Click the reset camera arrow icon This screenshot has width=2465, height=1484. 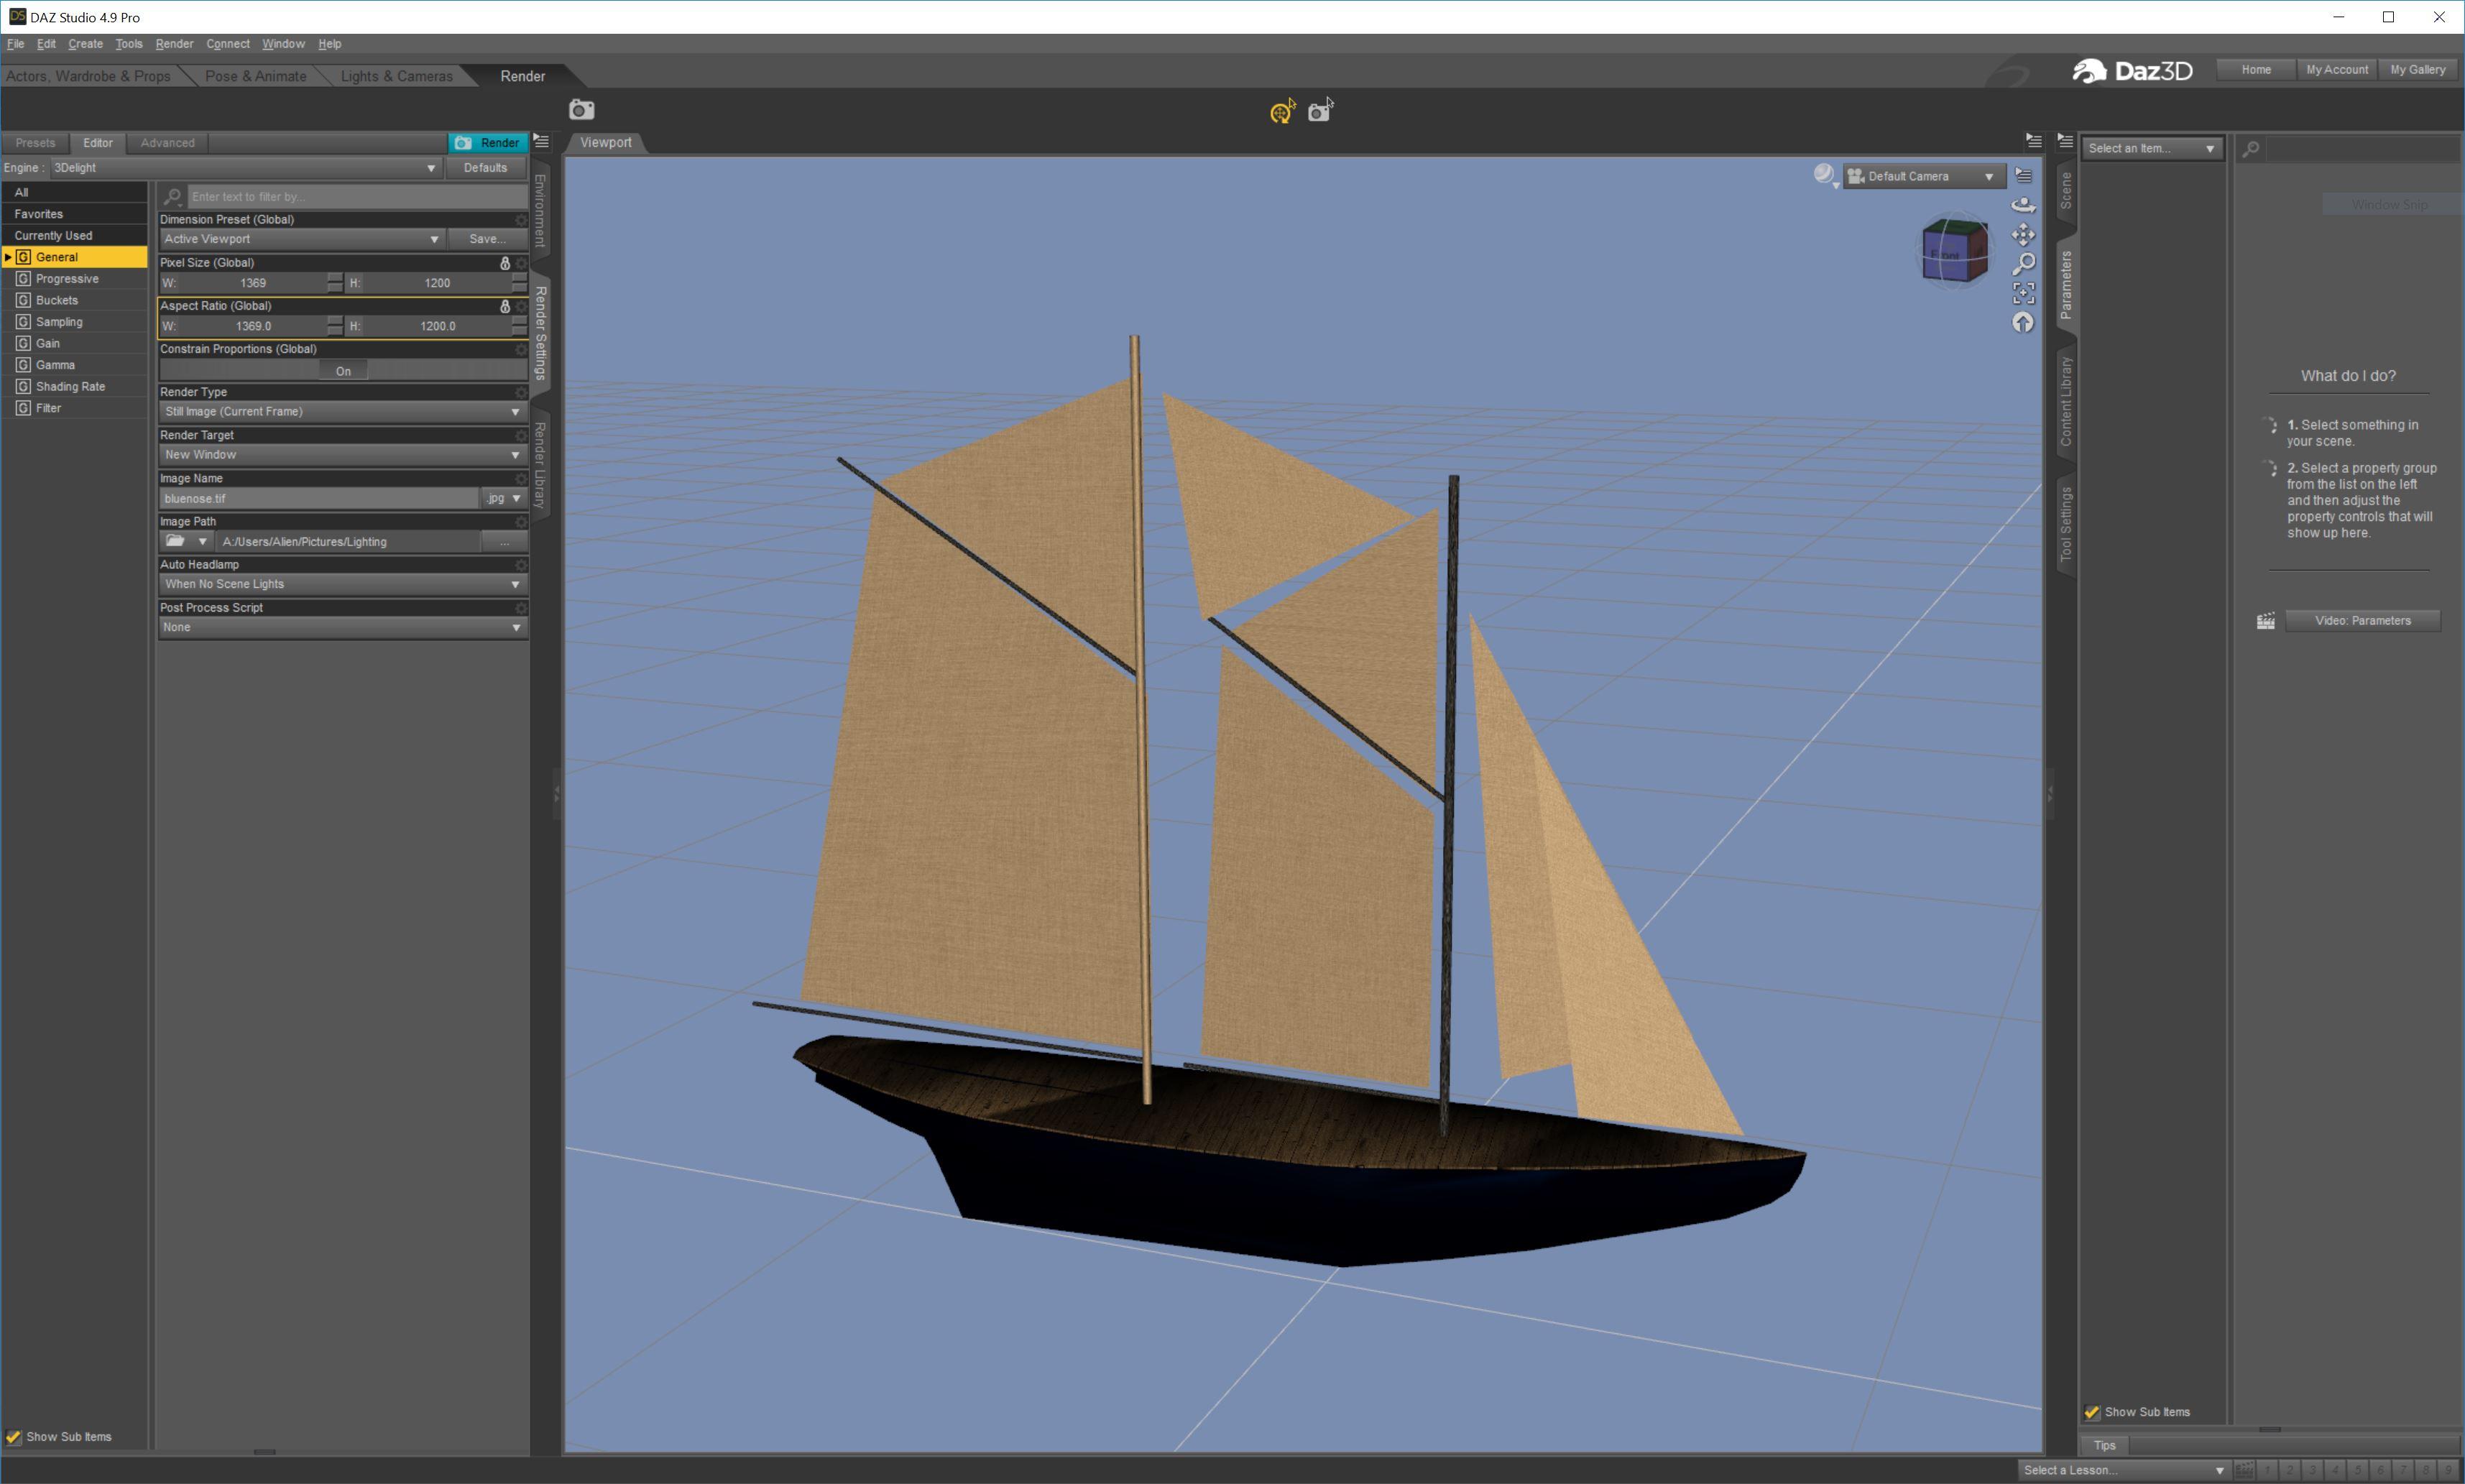pyautogui.click(x=2023, y=322)
